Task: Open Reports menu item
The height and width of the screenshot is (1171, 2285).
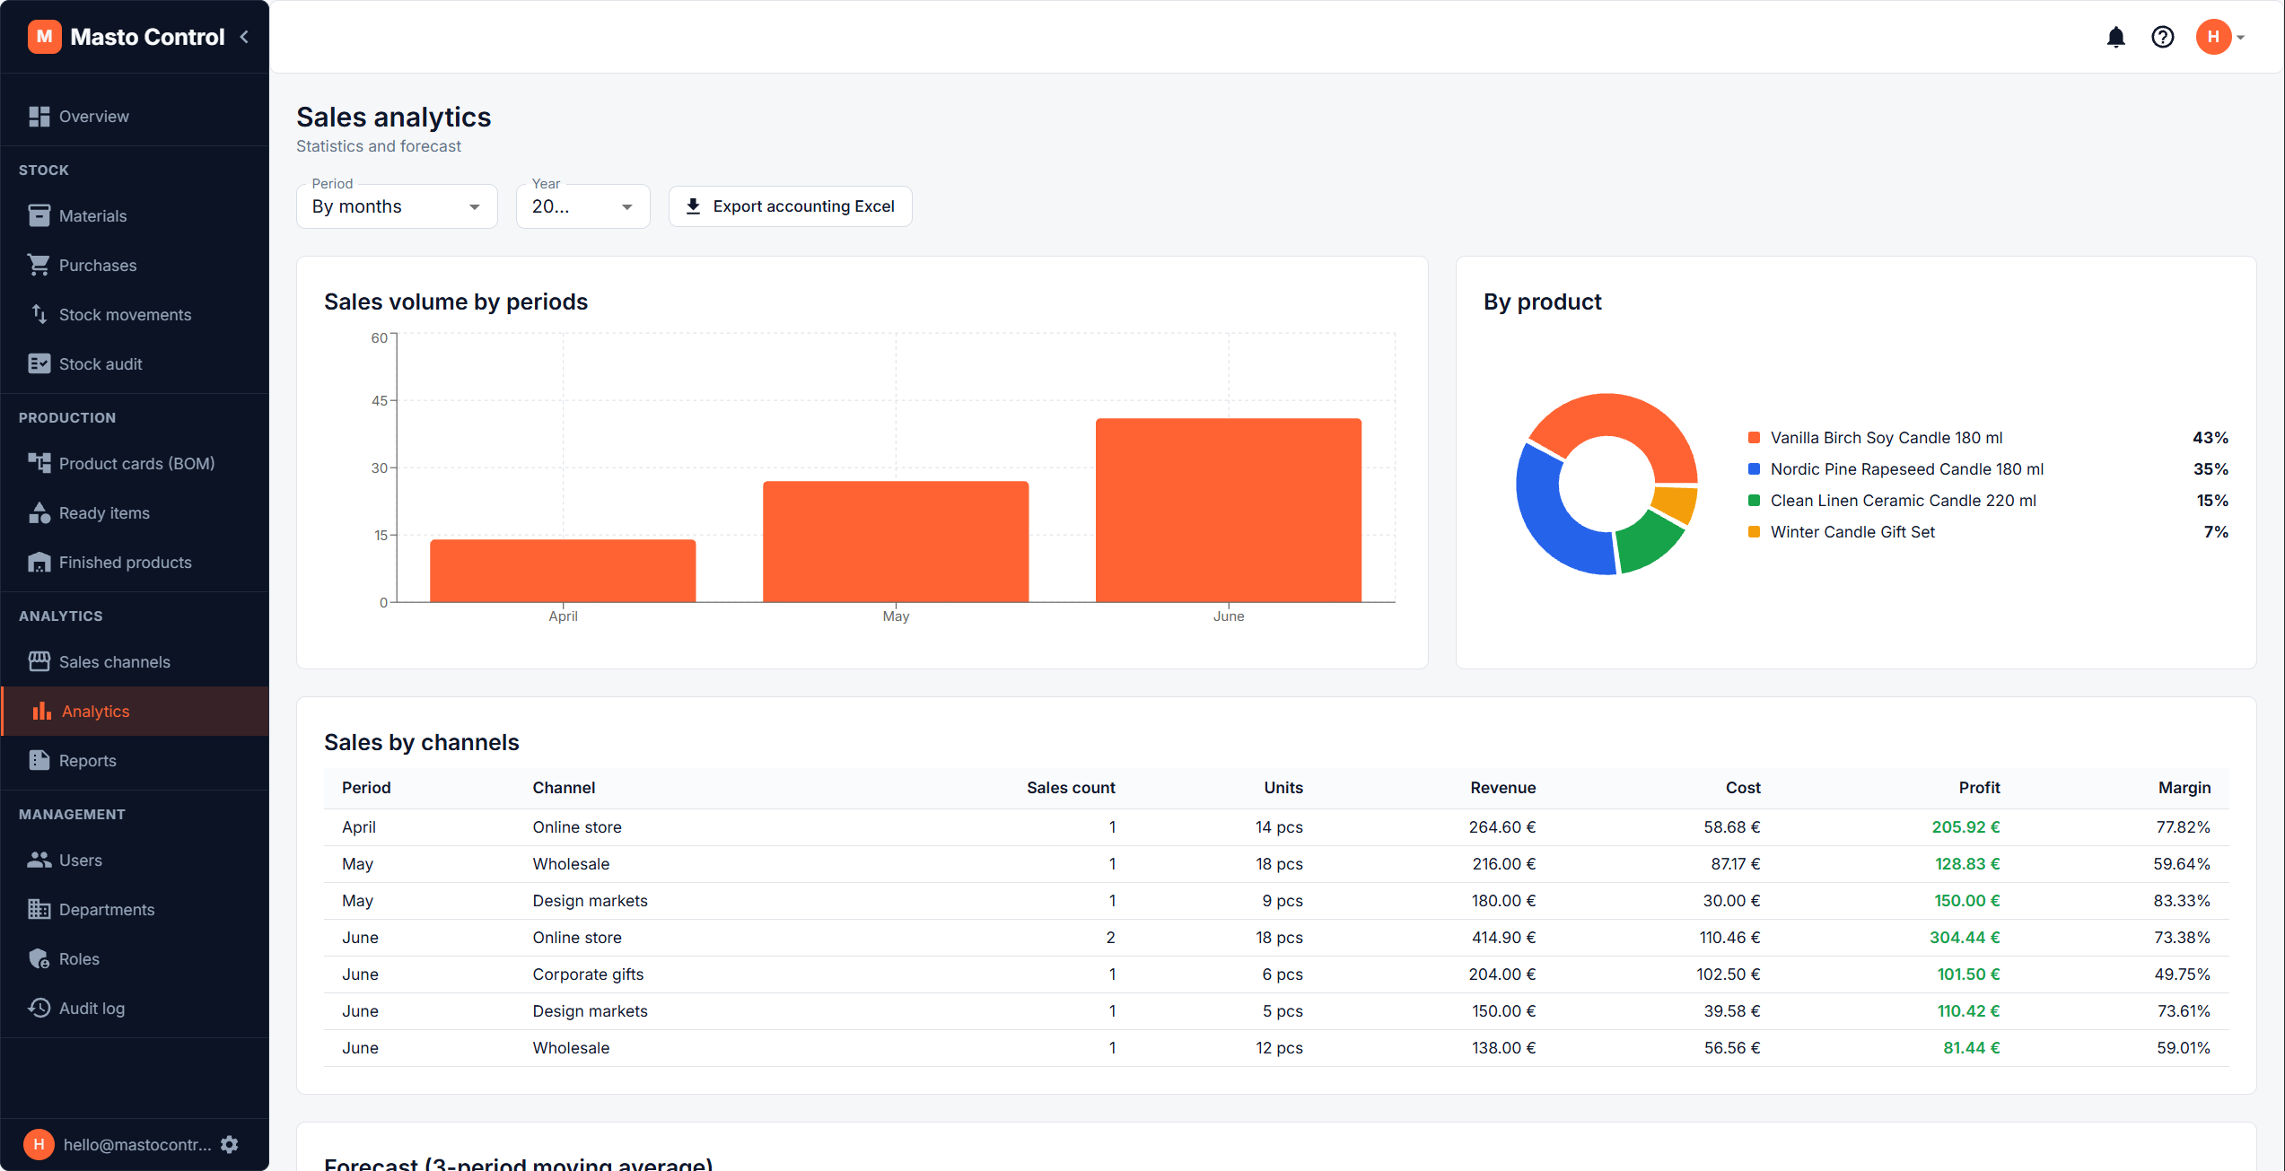Action: coord(135,760)
